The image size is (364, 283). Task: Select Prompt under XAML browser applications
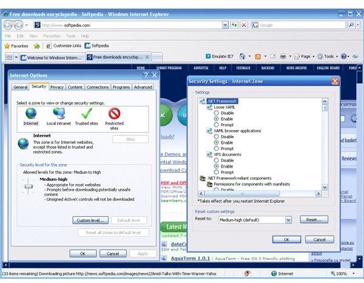point(217,148)
